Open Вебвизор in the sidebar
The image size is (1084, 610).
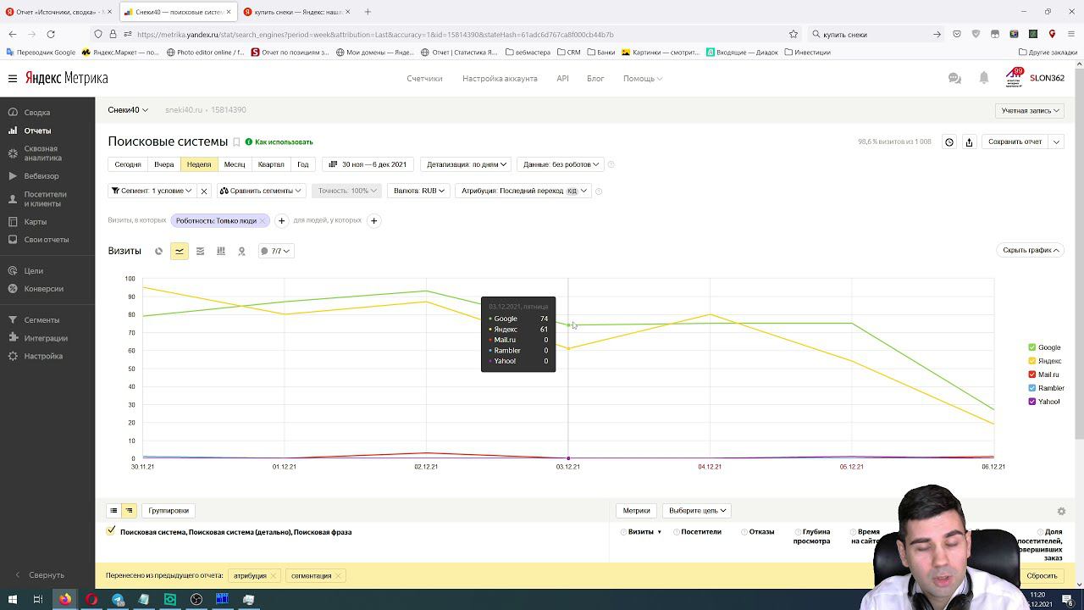[x=41, y=176]
